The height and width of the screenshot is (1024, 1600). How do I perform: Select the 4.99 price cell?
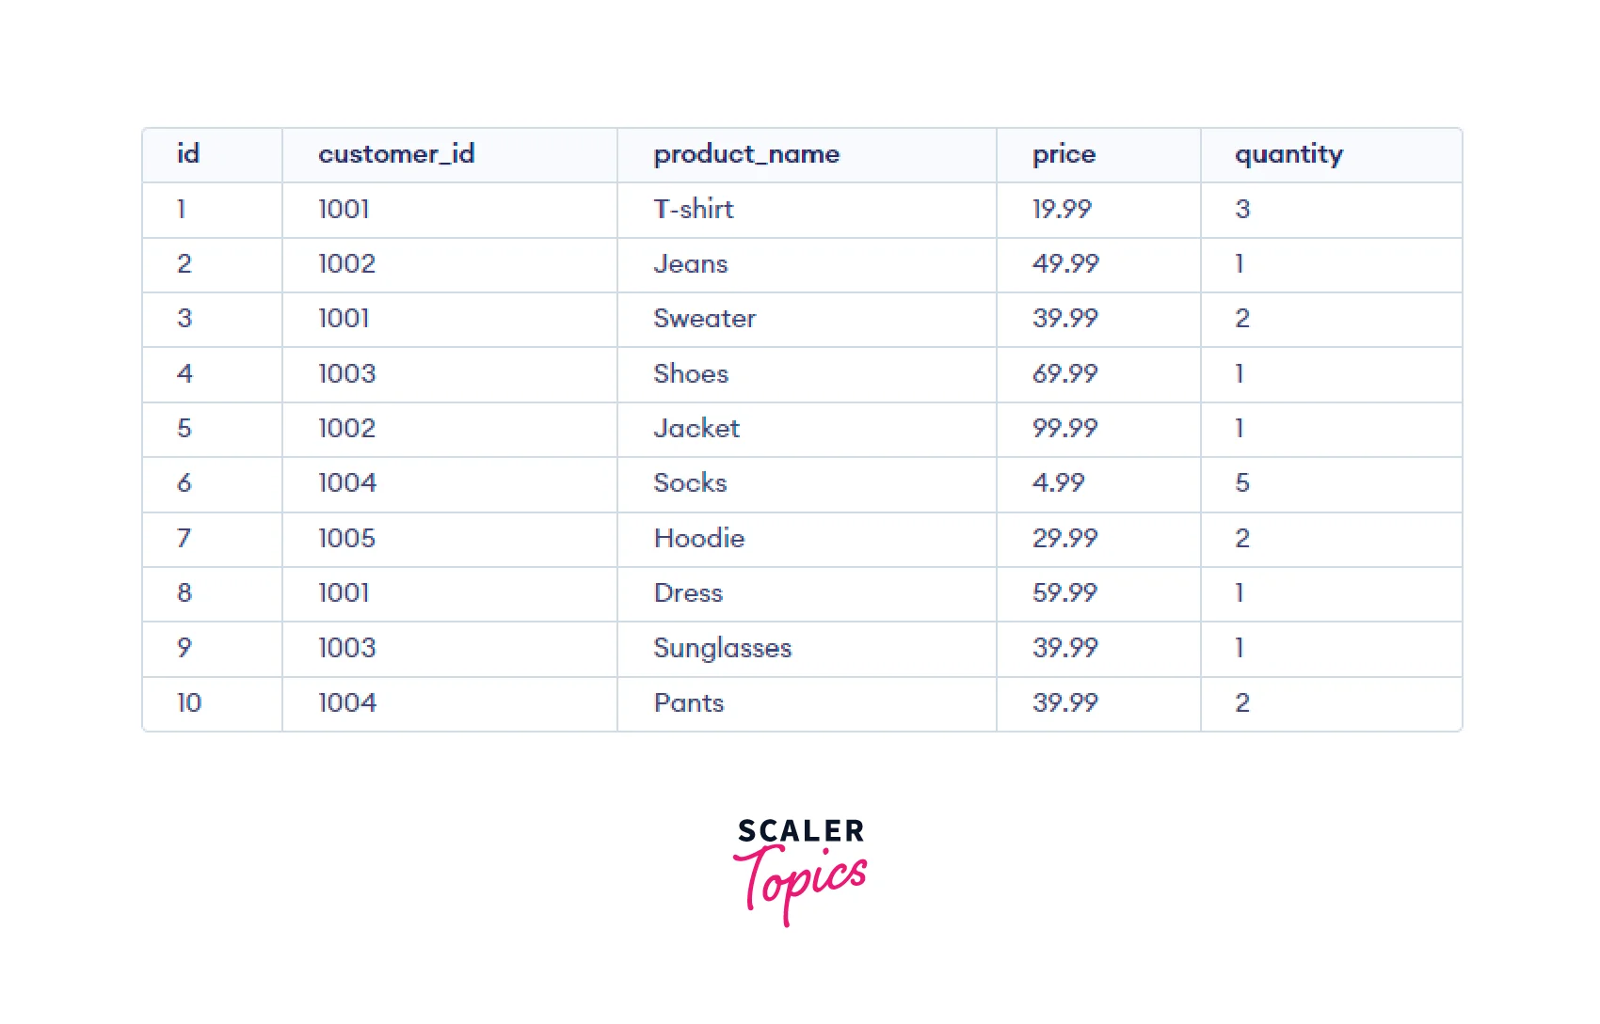1058,483
